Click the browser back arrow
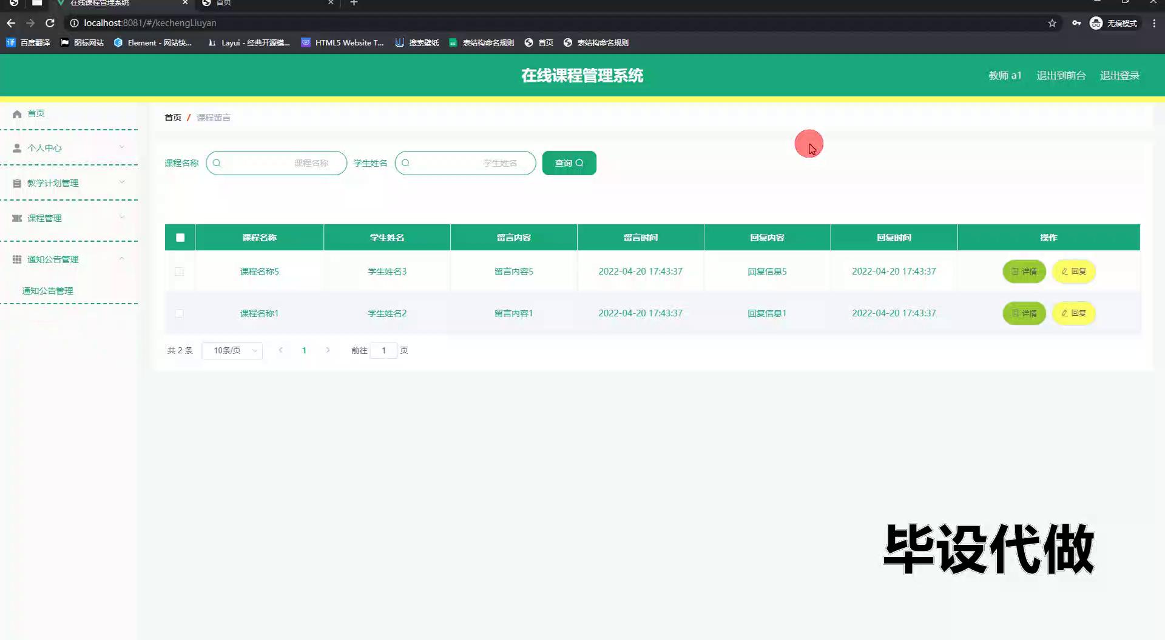1165x640 pixels. [x=11, y=23]
